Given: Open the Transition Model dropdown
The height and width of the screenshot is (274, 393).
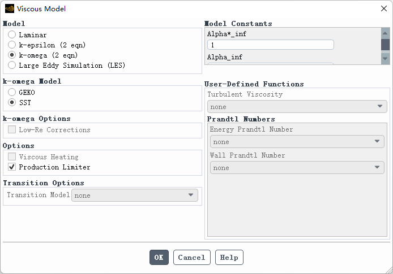Looking at the screenshot, I should (135, 195).
